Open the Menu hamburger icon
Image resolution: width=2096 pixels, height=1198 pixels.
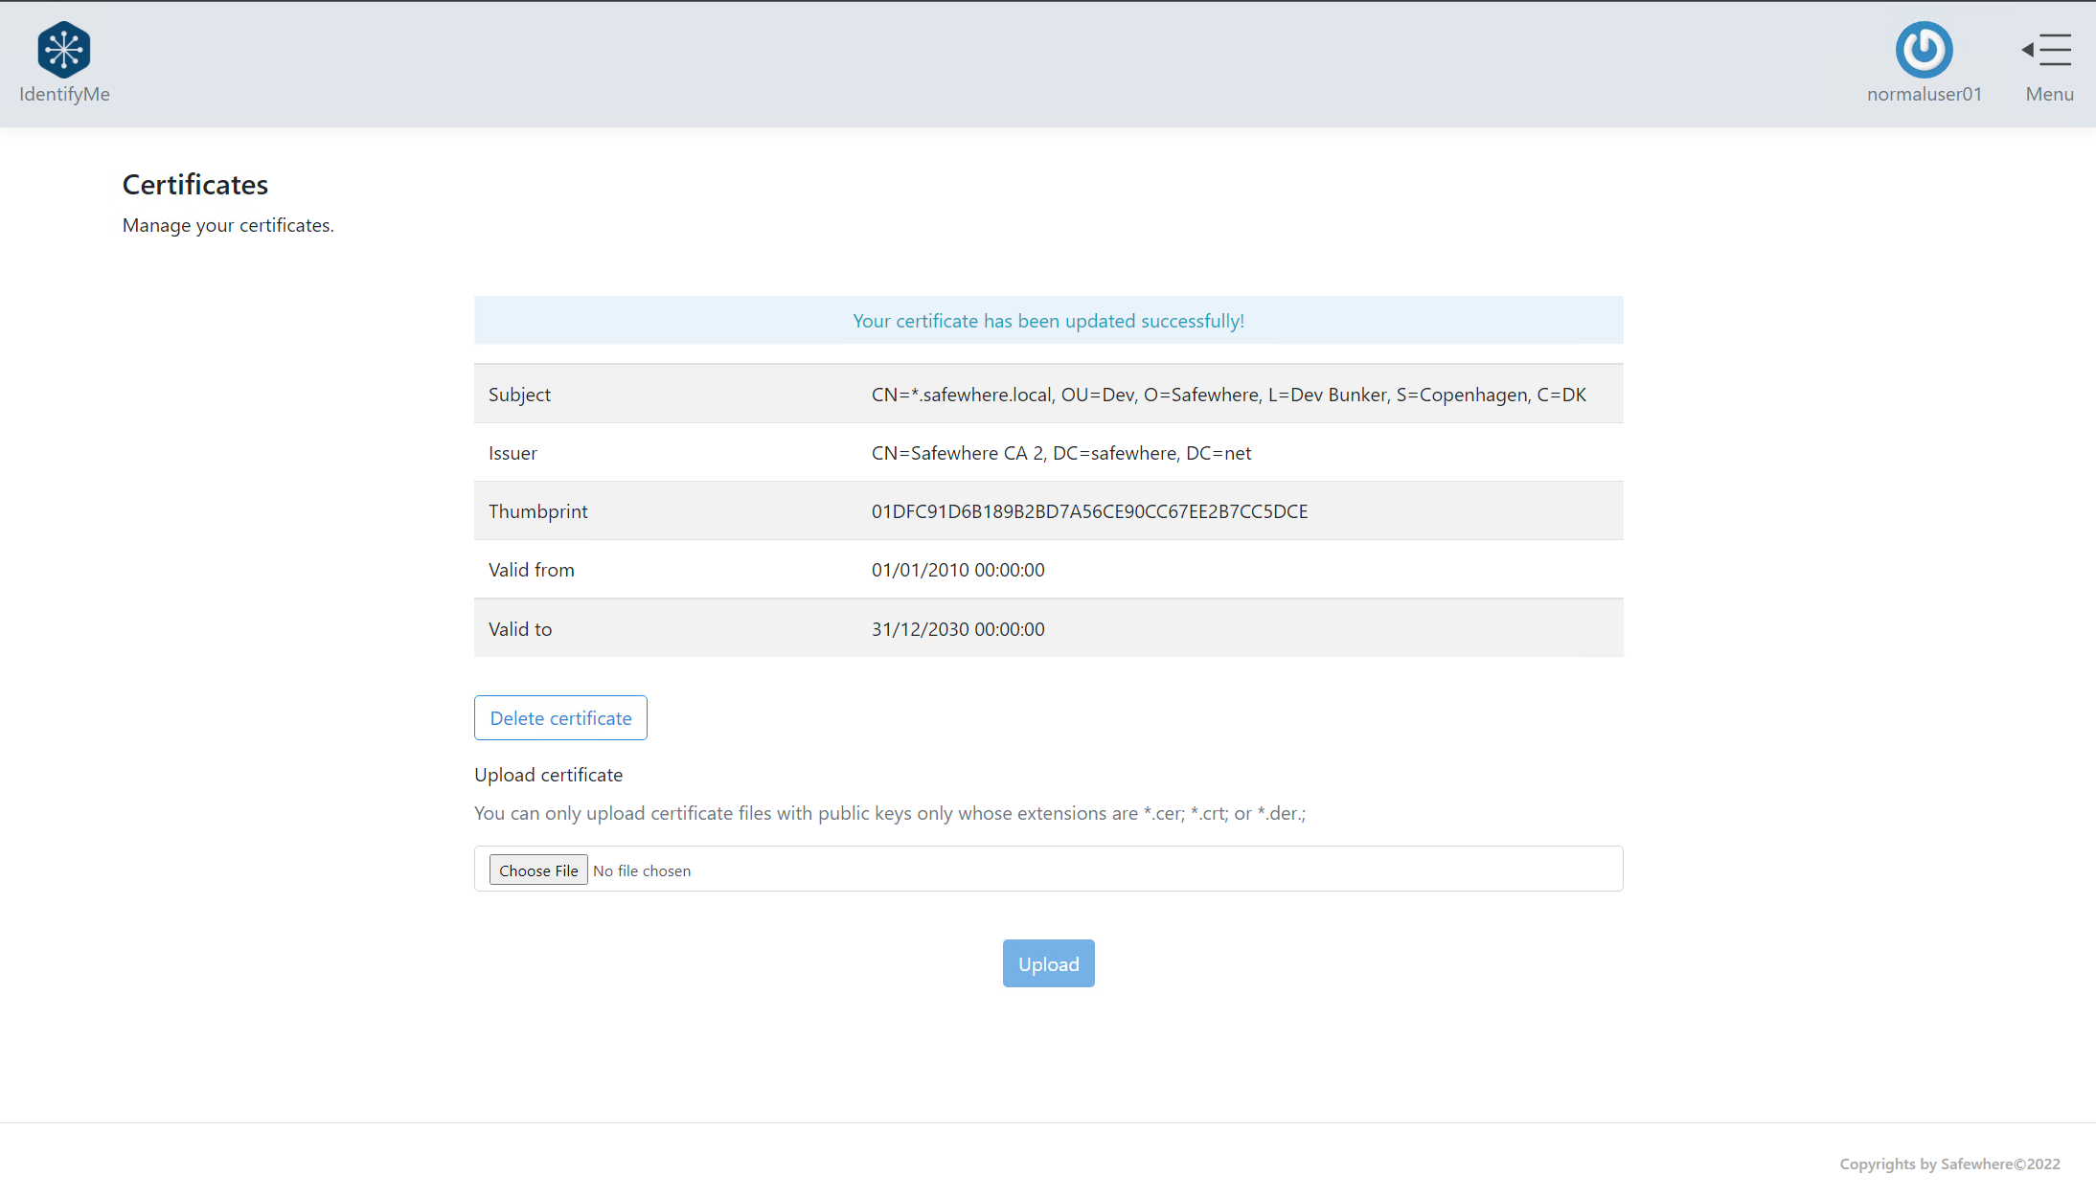(2048, 50)
